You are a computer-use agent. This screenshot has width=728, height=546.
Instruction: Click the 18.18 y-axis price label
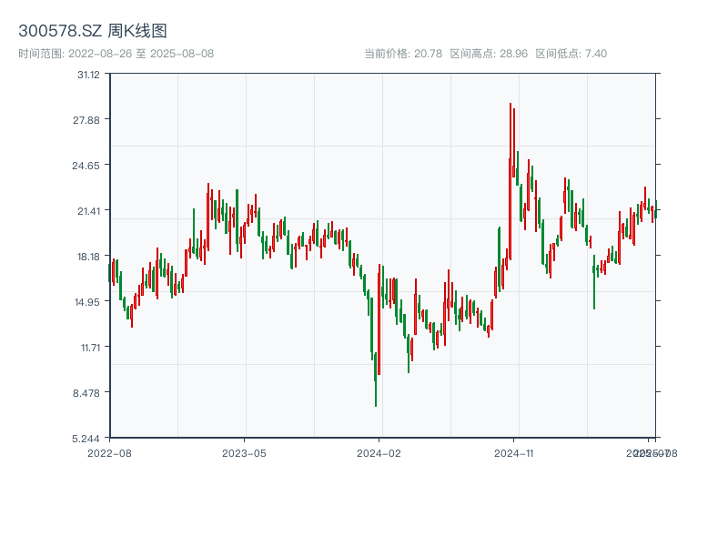[88, 257]
